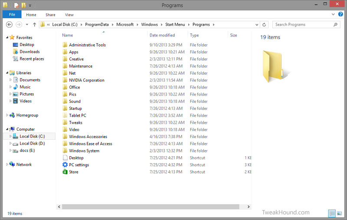Screen dimensions: 347x220
Task: Select the Windows Accessories folder row
Action: tap(156, 137)
